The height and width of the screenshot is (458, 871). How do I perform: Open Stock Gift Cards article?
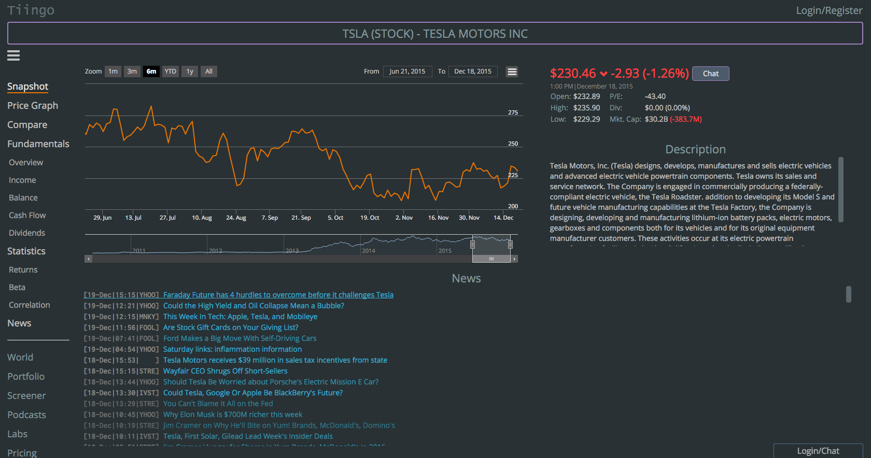[x=231, y=327]
